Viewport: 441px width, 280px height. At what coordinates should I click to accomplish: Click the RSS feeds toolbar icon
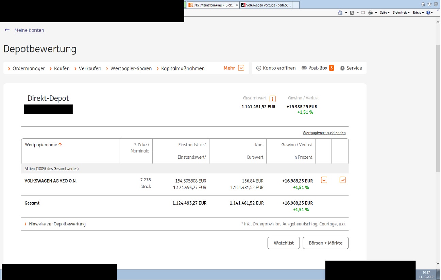(352, 13)
